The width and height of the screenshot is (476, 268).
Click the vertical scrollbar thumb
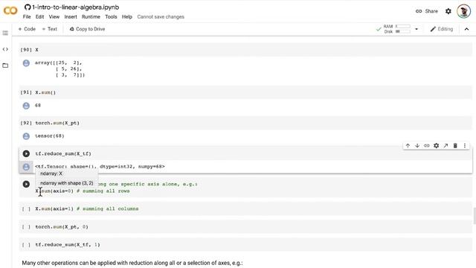[x=475, y=216]
